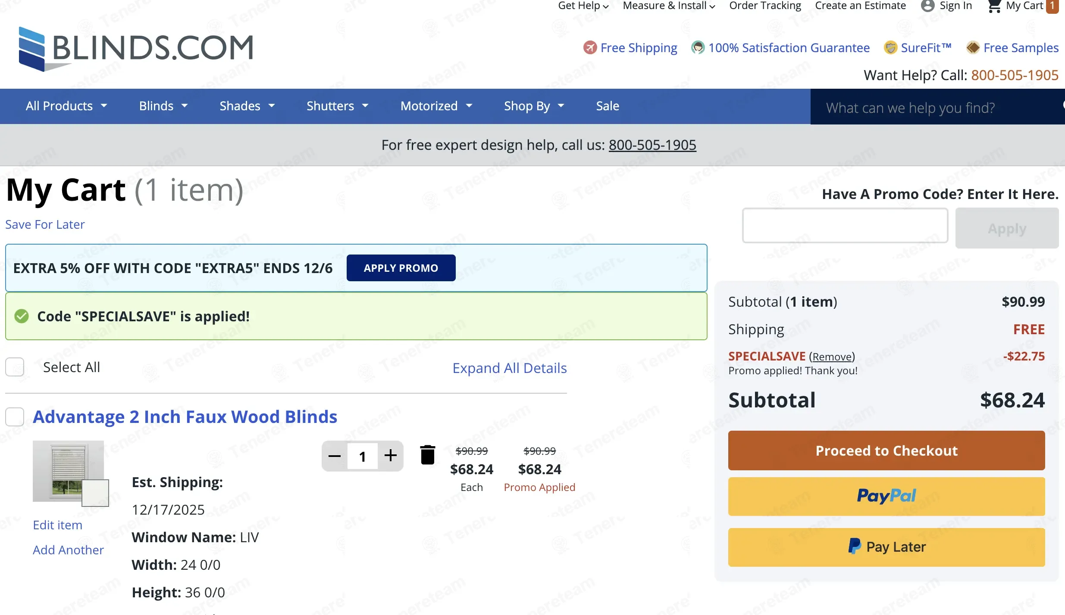Open the Order Tracking page
Viewport: 1065px width, 615px height.
765,6
